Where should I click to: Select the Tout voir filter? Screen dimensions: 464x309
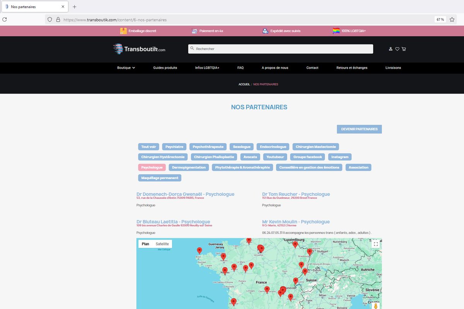click(148, 147)
